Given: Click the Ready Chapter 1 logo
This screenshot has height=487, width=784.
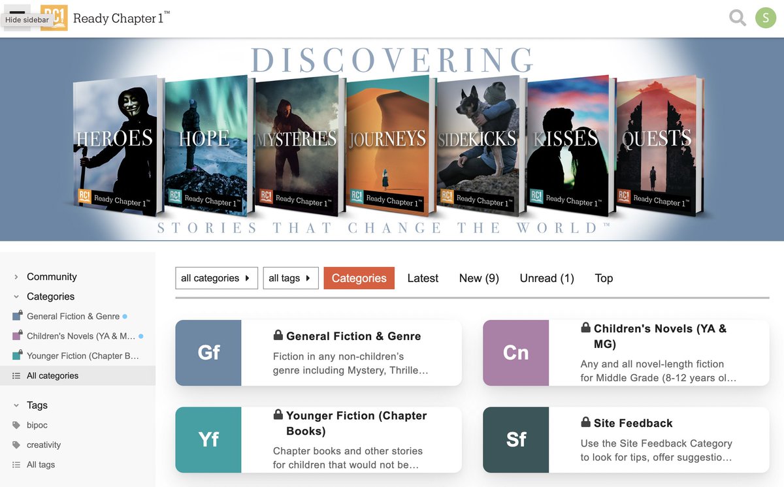Looking at the screenshot, I should point(54,18).
